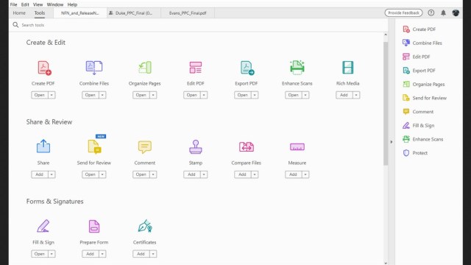The height and width of the screenshot is (265, 471).
Task: Open the File menu
Action: [x=13, y=4]
